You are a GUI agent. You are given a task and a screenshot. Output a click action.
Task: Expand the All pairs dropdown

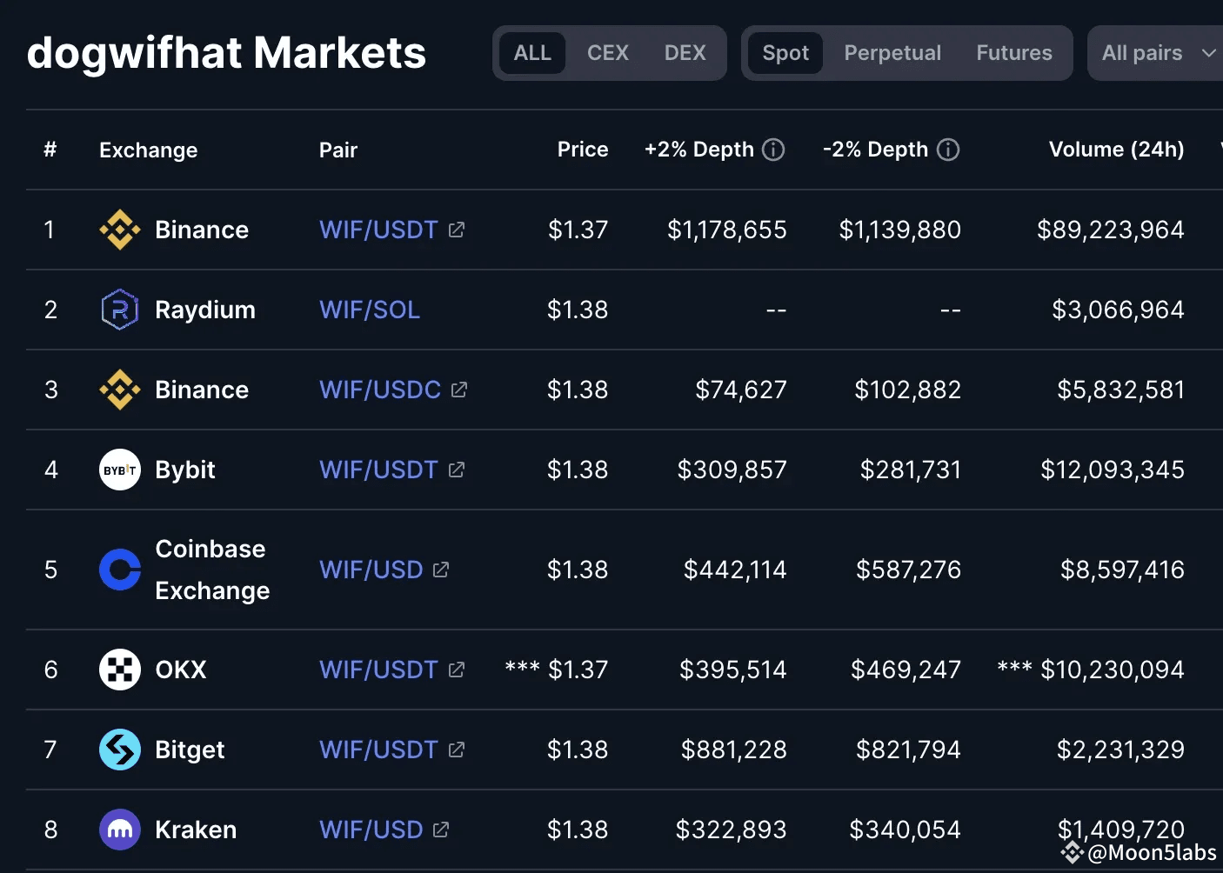[1157, 53]
